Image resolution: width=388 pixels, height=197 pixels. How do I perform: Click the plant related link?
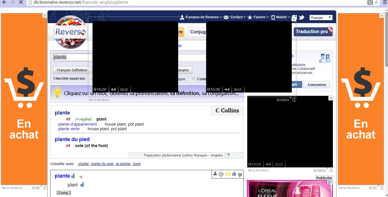coord(136,164)
